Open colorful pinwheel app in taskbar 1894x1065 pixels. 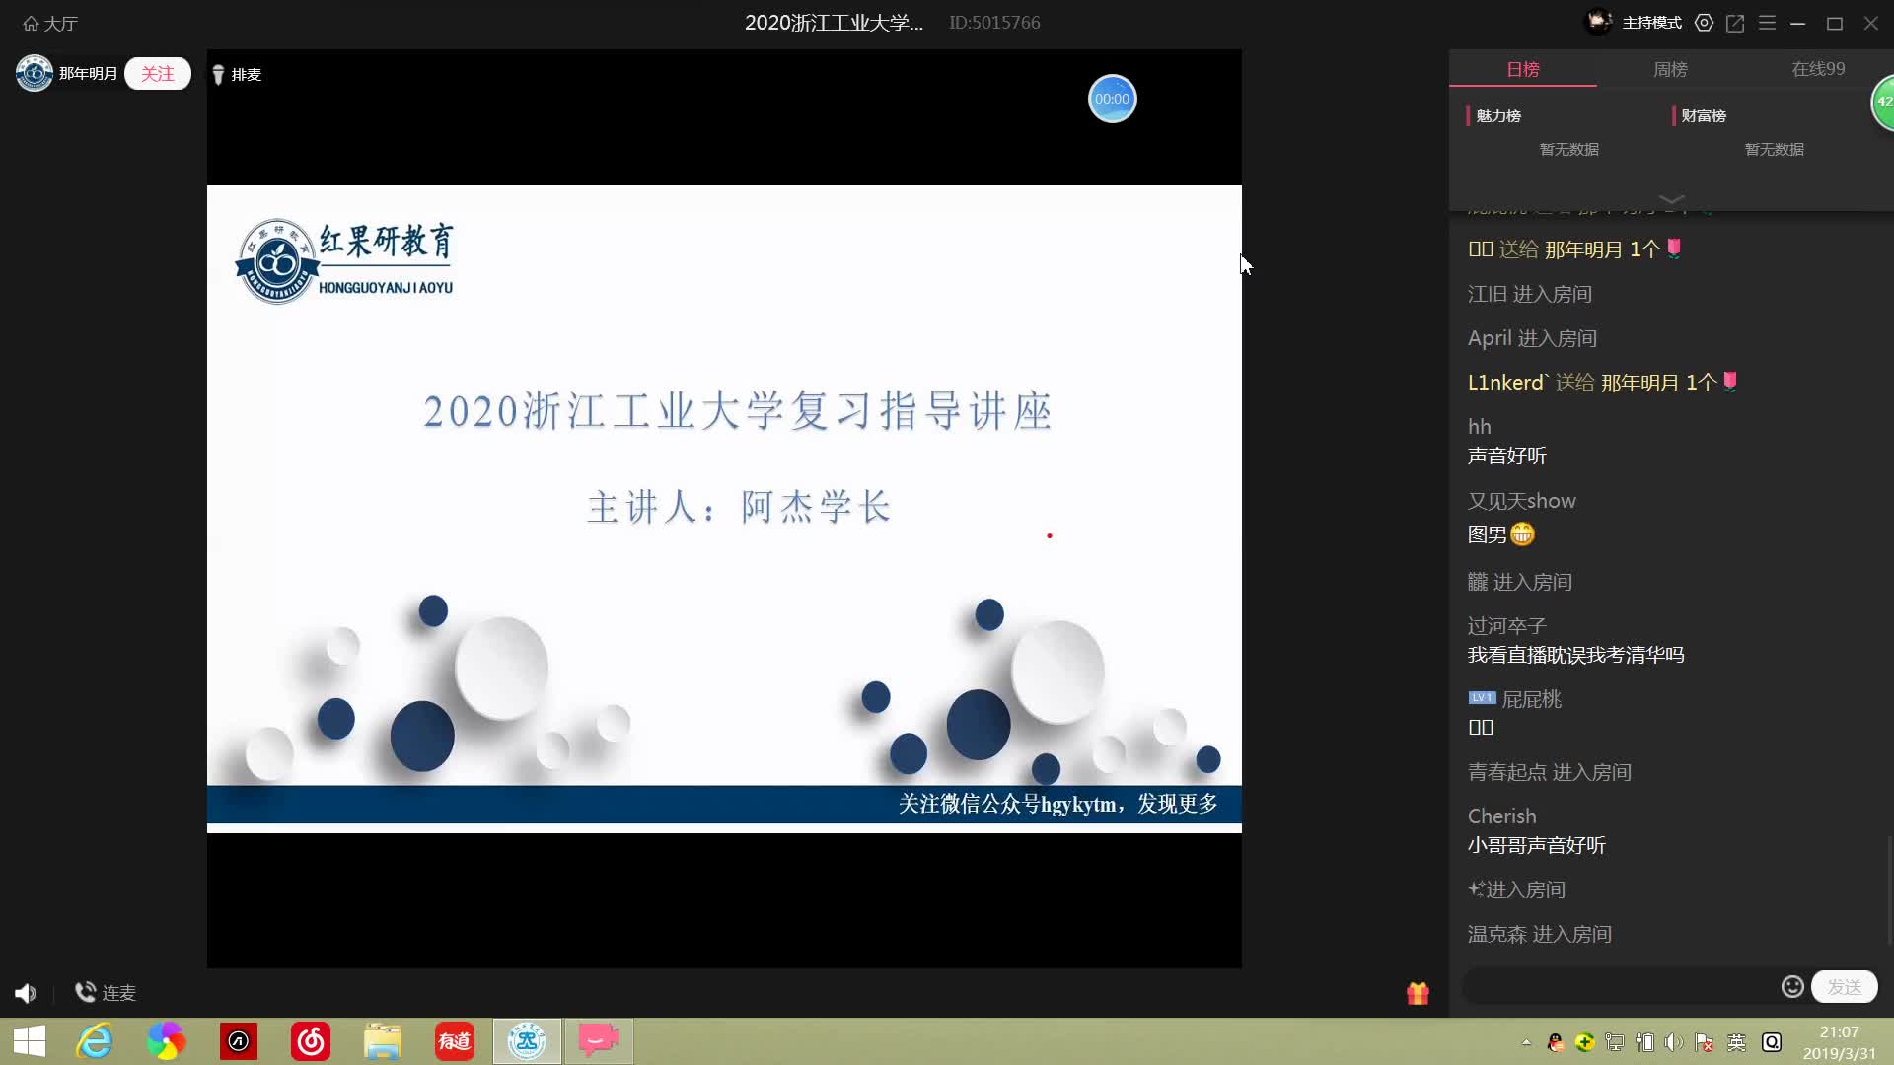pos(166,1041)
